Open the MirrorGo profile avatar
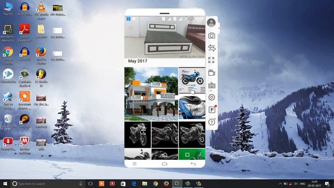 pos(211,22)
